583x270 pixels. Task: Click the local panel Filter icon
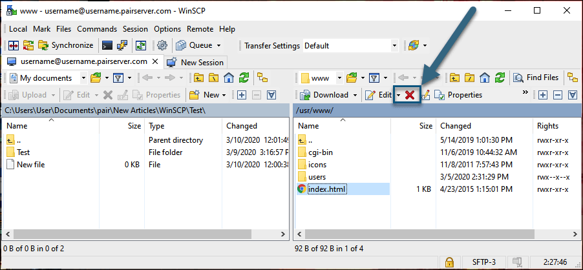[118, 78]
